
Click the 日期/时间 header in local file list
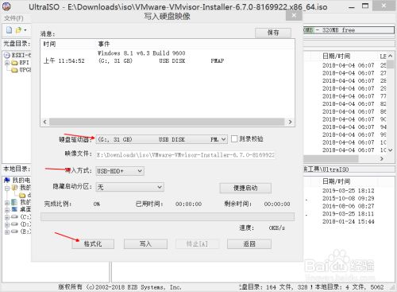tap(337, 181)
